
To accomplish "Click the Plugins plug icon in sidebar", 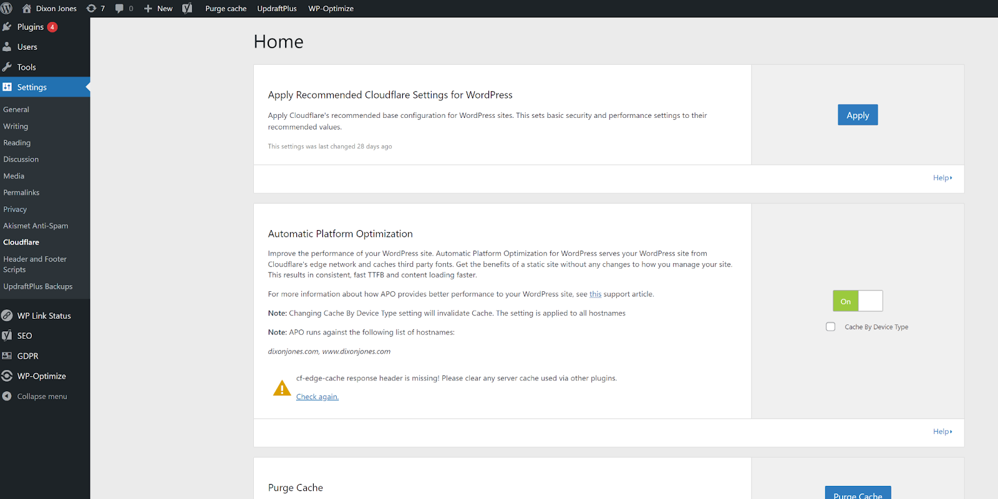I will pos(7,27).
